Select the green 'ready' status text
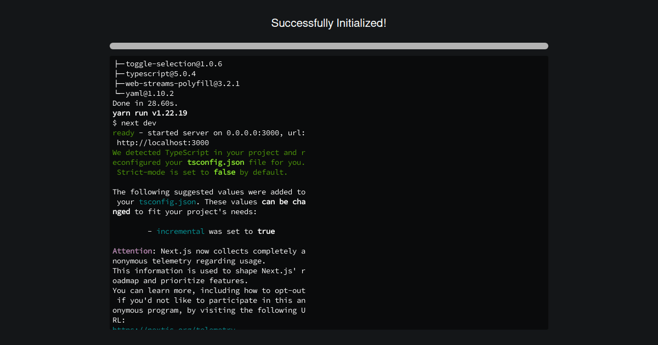The image size is (658, 345). pyautogui.click(x=123, y=133)
